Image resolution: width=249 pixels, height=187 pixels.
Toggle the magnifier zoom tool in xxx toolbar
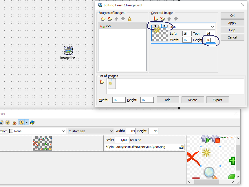tap(21, 122)
